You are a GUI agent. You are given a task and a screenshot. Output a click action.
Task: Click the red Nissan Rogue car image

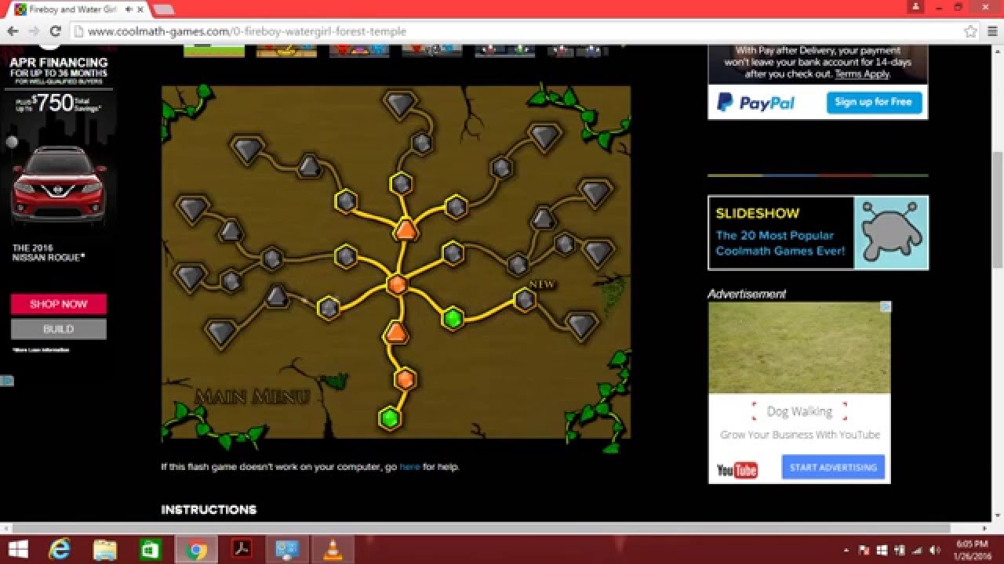coord(59,186)
